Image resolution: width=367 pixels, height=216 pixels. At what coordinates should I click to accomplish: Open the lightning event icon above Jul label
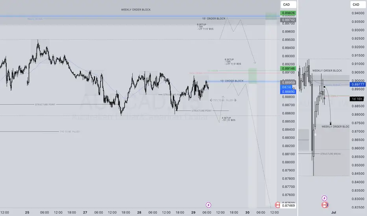(324, 198)
